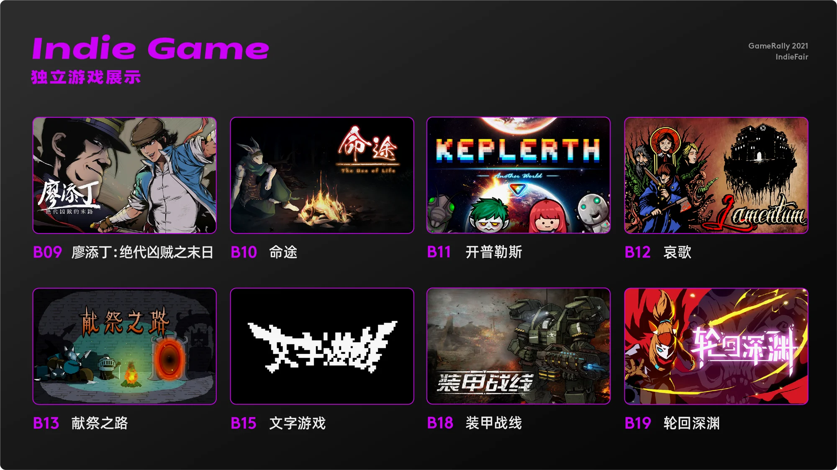This screenshot has height=470, width=837.
Task: Click the IndieFair text label
Action: click(x=792, y=57)
